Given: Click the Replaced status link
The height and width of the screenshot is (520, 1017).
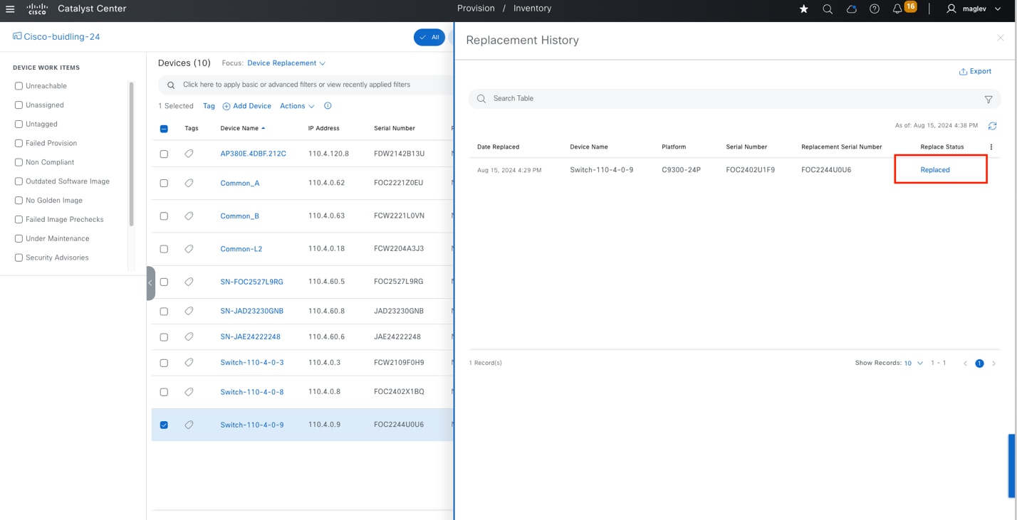Looking at the screenshot, I should (934, 170).
